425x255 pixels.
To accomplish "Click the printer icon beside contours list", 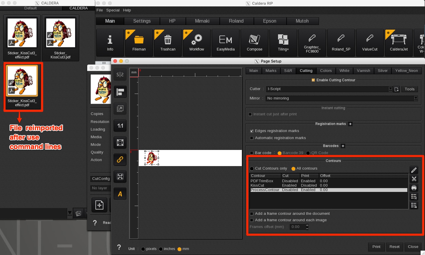I will point(414,188).
